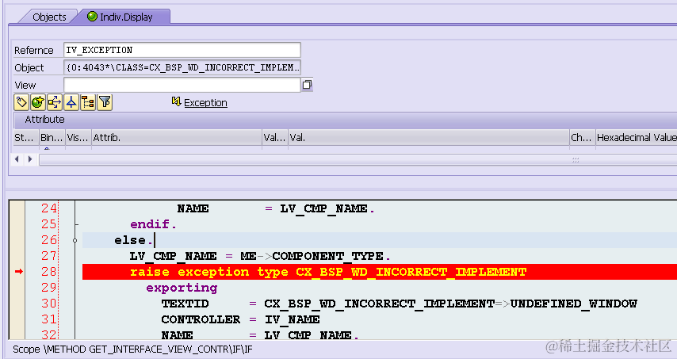Image resolution: width=677 pixels, height=359 pixels.
Task: Click the hierarchy tree toolbar icon
Action: pos(88,102)
